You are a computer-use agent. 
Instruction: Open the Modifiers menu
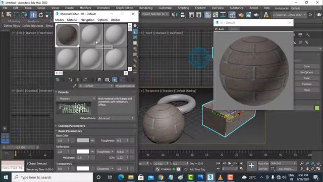coord(85,8)
